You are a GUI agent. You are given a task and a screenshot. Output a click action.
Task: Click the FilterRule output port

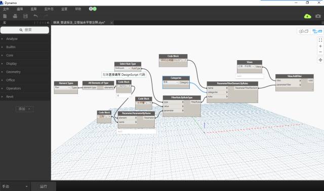click(x=195, y=102)
